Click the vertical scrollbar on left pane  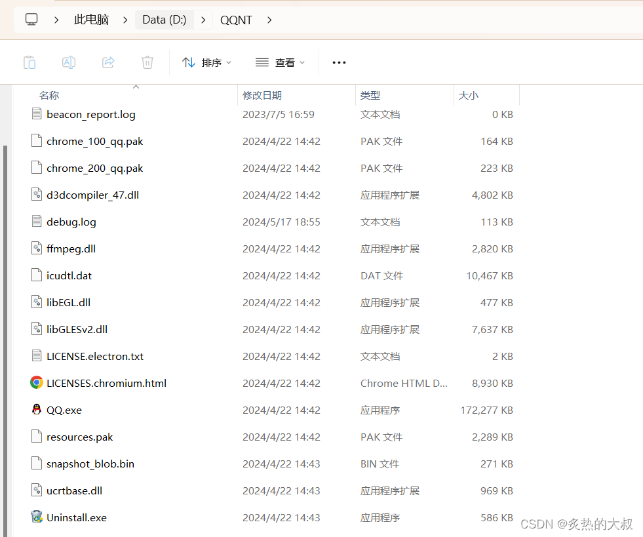click(5, 340)
